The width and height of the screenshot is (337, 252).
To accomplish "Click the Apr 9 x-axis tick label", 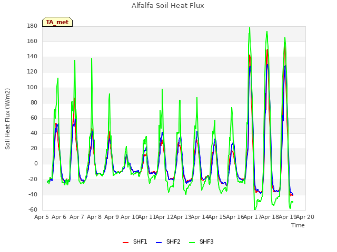I will [x=112, y=217].
